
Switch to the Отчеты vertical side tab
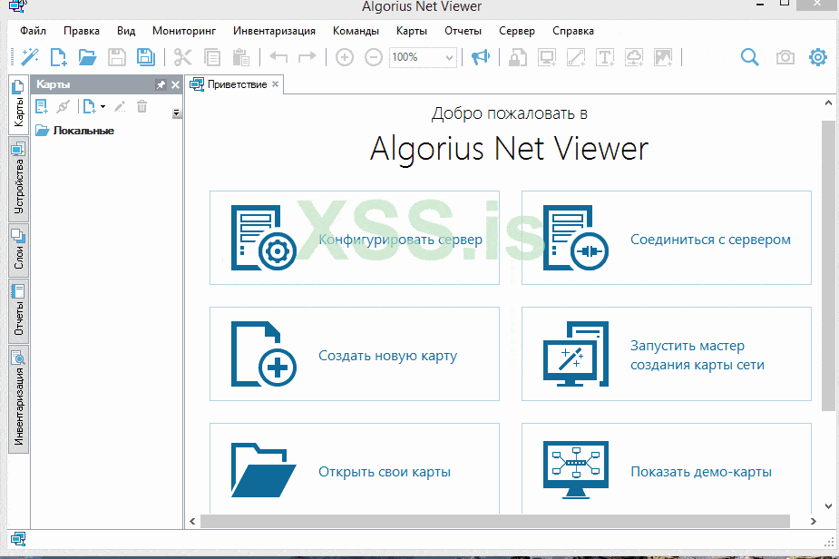point(19,311)
